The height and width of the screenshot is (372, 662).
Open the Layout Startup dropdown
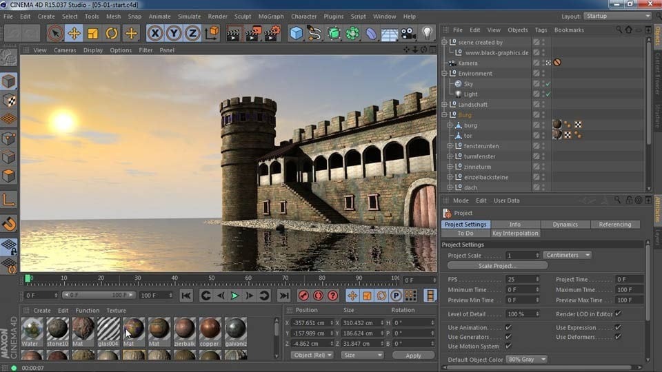[x=617, y=16]
